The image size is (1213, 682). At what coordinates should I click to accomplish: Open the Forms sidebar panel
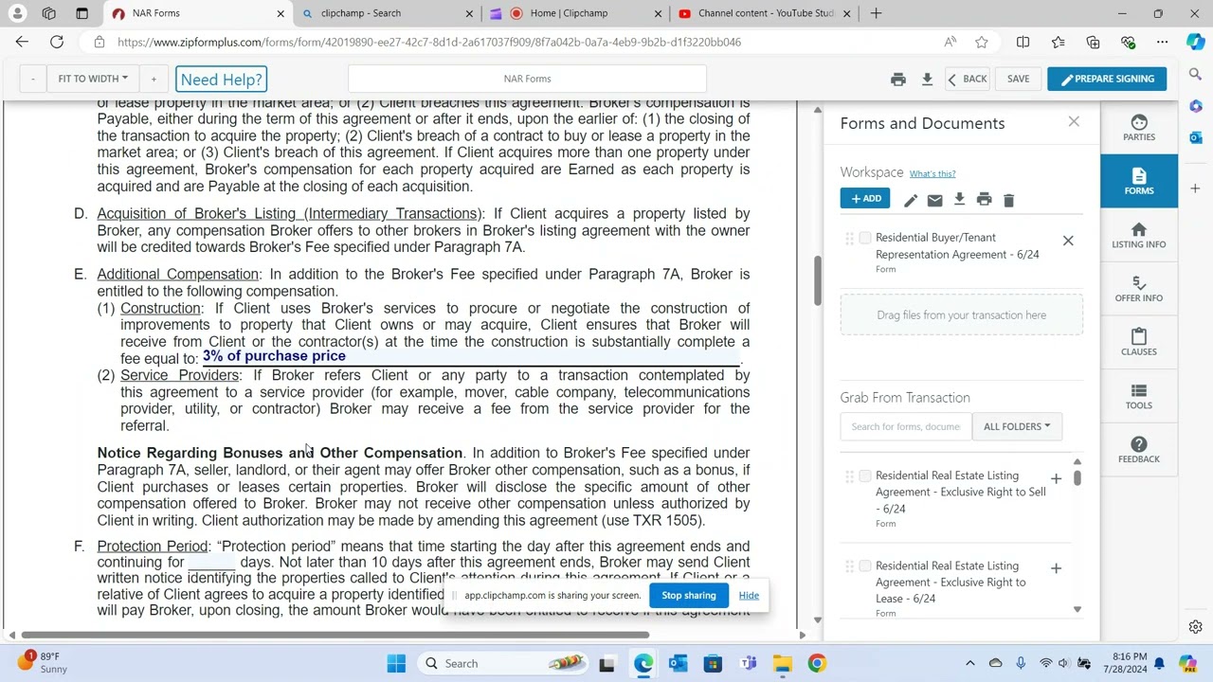(1138, 181)
